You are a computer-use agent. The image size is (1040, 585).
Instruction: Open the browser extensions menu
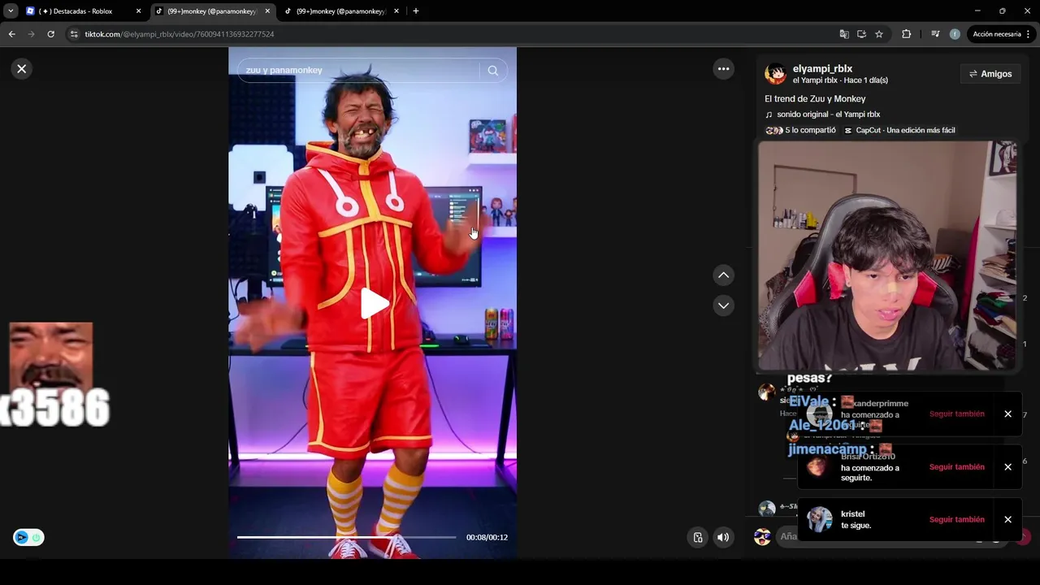tap(907, 34)
